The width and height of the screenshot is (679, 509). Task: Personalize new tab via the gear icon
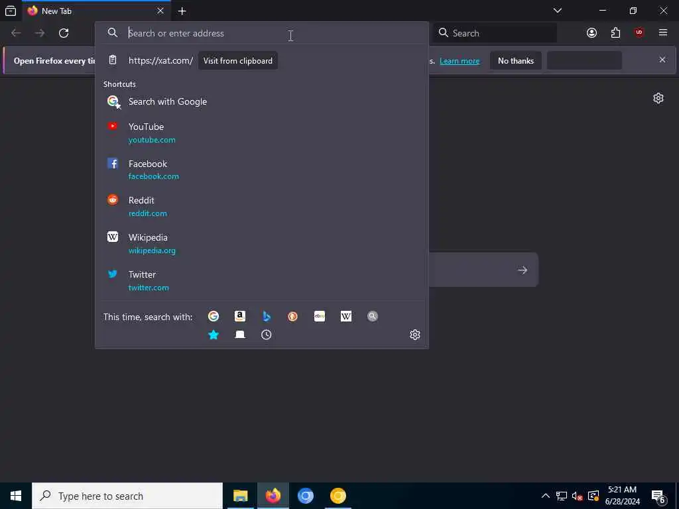tap(658, 98)
